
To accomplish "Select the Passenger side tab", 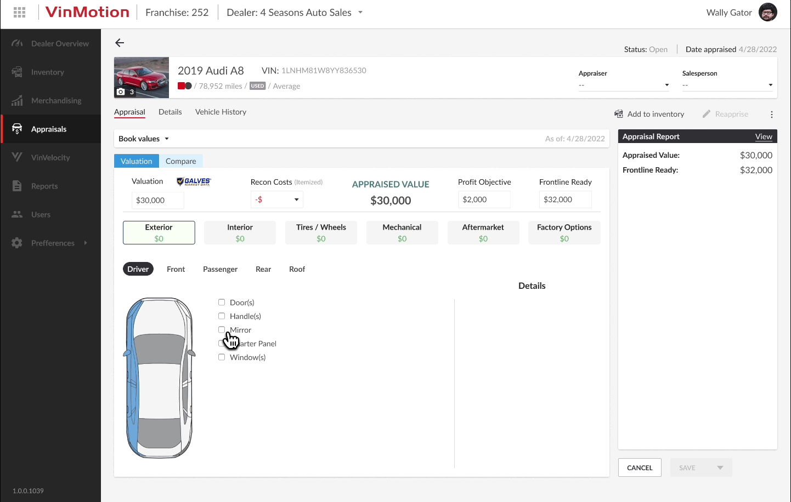I will (x=220, y=269).
